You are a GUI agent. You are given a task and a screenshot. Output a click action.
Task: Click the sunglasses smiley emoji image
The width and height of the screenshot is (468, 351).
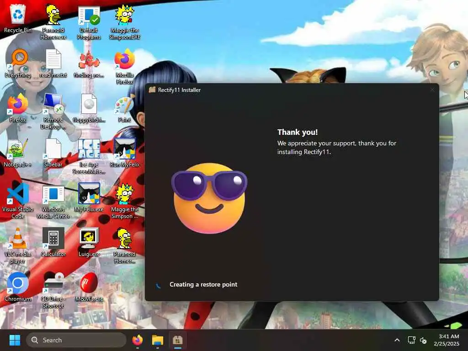(x=209, y=198)
